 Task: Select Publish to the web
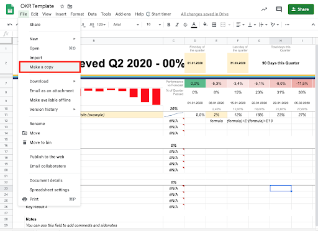[x=49, y=157]
